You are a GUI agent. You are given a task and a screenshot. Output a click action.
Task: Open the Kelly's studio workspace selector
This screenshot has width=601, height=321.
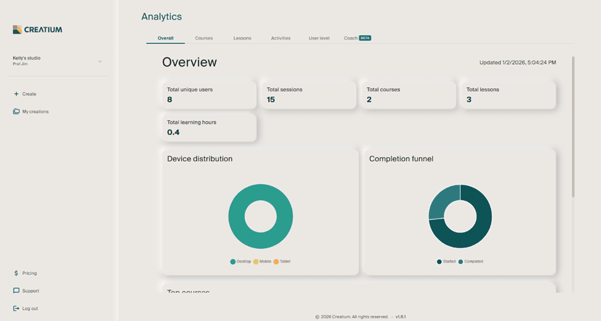coord(57,61)
